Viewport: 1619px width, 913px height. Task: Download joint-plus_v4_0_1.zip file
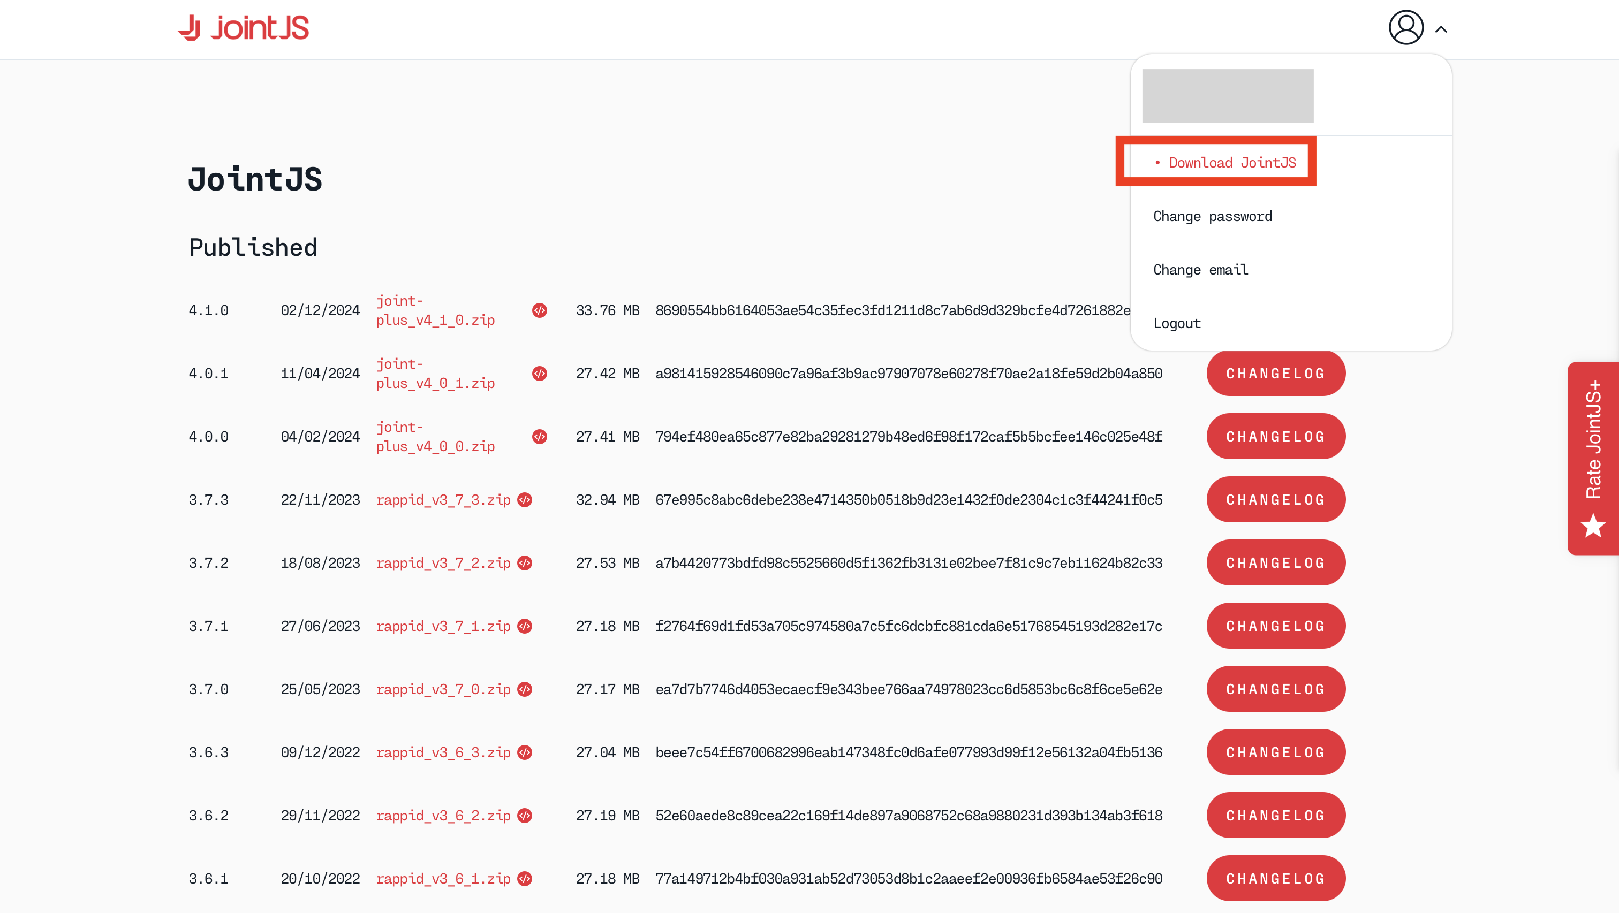(435, 373)
